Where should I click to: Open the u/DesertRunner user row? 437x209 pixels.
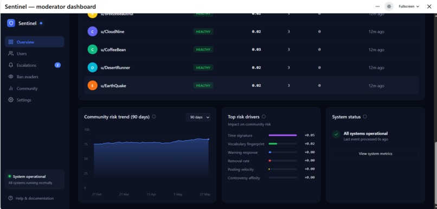(252, 67)
